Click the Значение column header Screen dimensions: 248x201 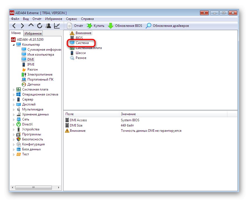tap(173, 114)
